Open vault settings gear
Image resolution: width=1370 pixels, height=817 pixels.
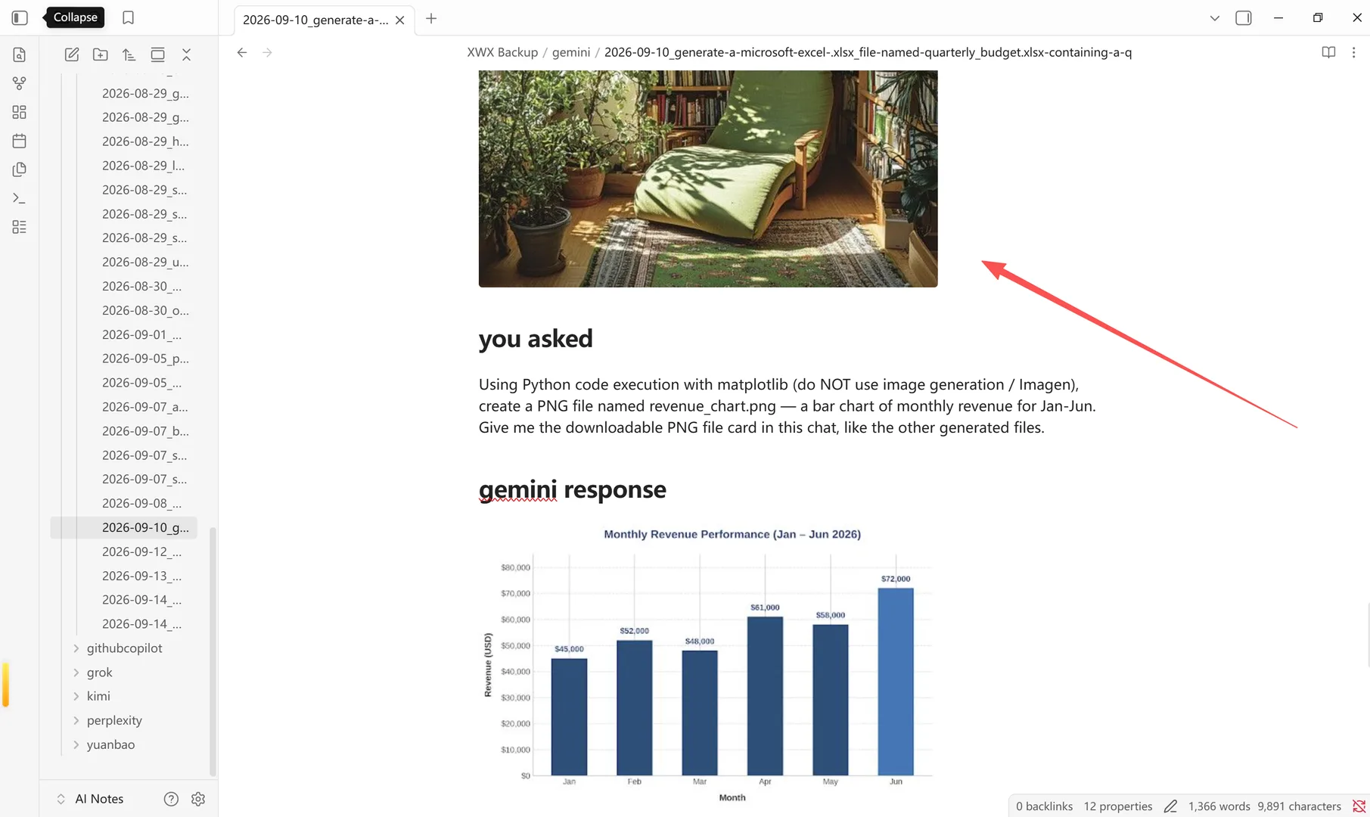pos(198,799)
